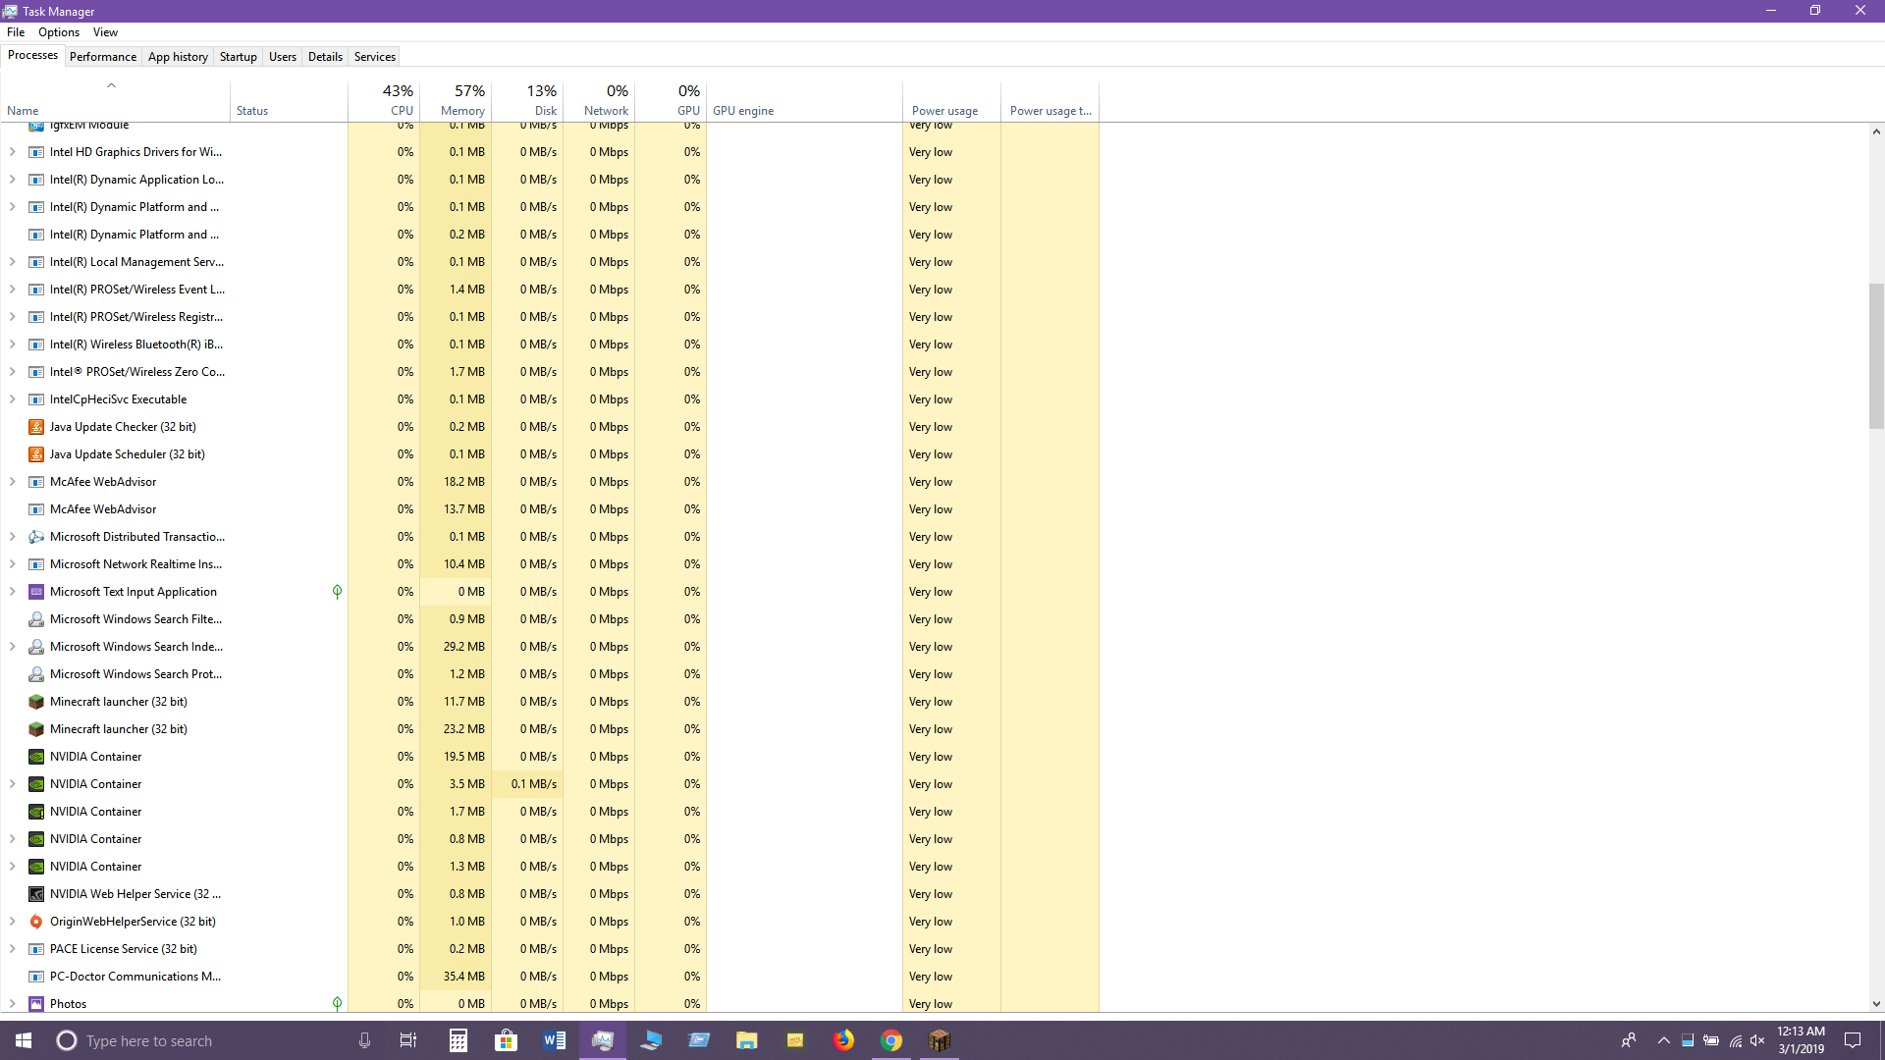Click the Microsoft Text Input Application icon
The width and height of the screenshot is (1885, 1060).
36,592
